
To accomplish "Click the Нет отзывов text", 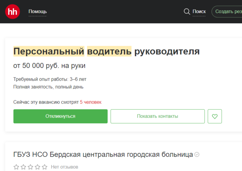I will [x=64, y=167].
